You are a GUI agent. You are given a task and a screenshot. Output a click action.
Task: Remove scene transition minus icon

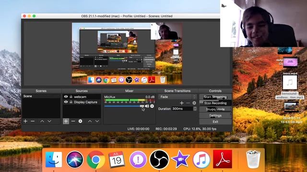(188, 103)
